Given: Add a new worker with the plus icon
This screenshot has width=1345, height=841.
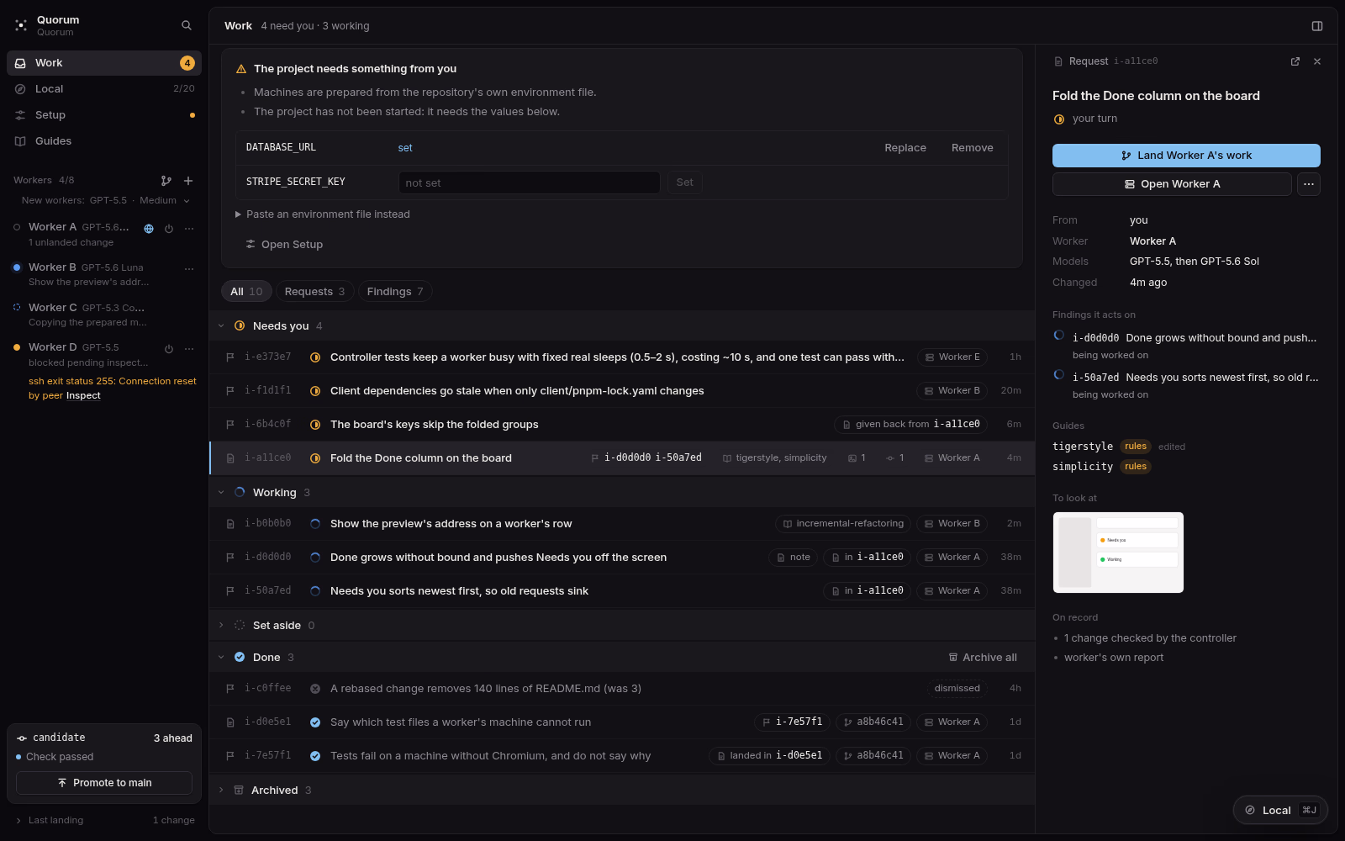Looking at the screenshot, I should coord(188,180).
